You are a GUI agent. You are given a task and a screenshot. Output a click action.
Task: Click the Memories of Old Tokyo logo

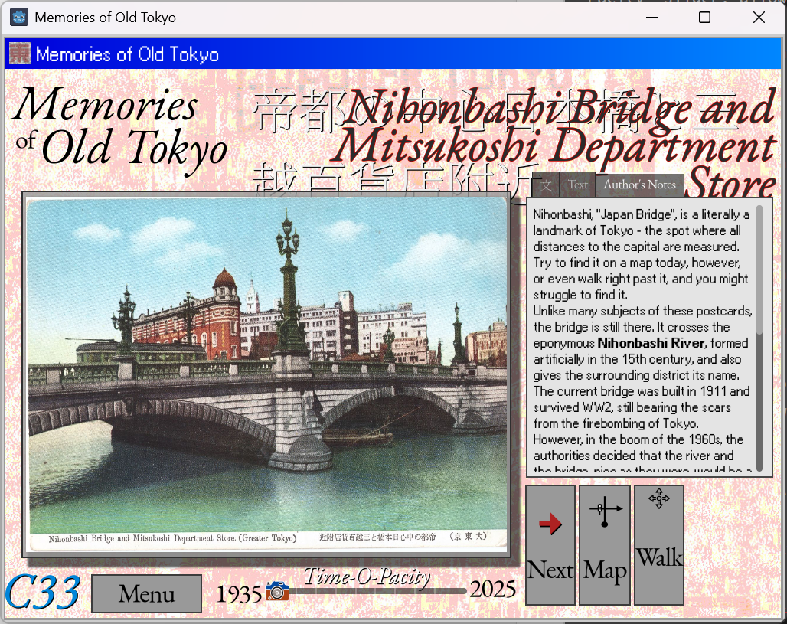coord(119,132)
